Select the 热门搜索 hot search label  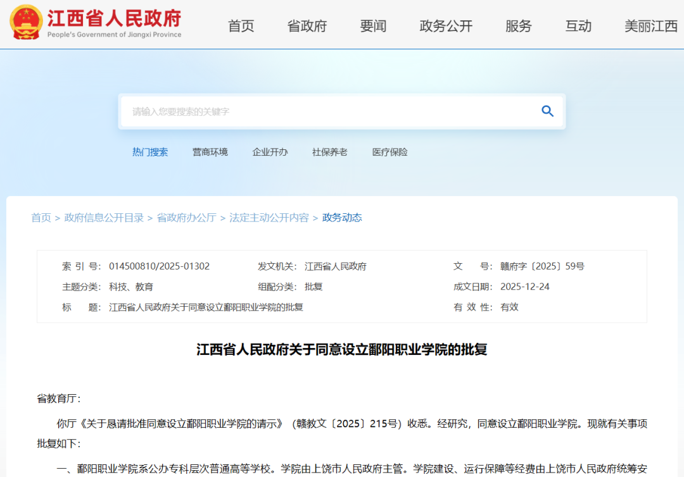151,152
